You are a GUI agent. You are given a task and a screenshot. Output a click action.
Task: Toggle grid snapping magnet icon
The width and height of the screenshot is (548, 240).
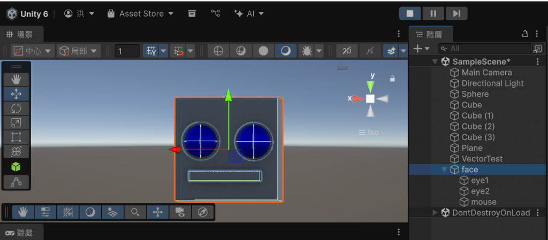point(179,51)
